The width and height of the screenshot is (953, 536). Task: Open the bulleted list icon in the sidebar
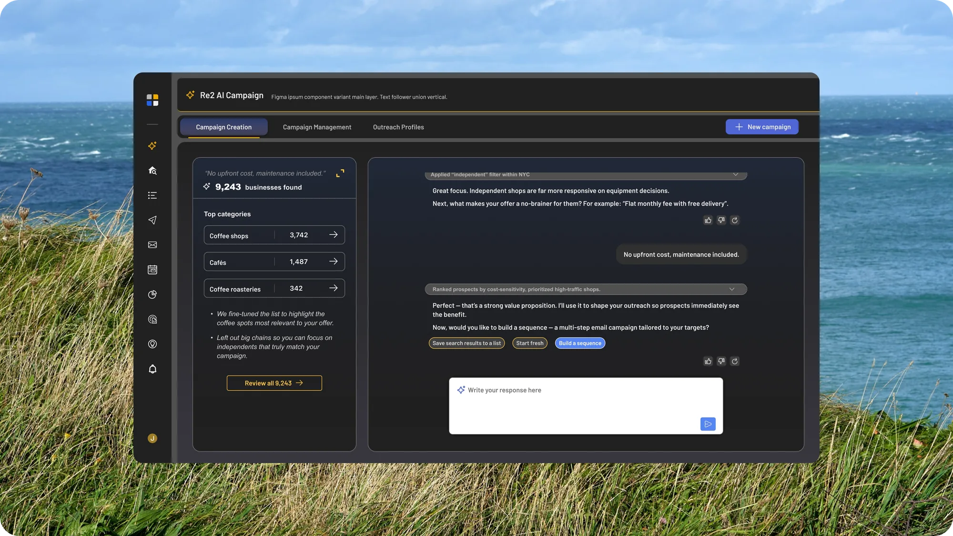pyautogui.click(x=152, y=195)
